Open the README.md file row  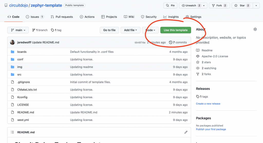pos(99,112)
